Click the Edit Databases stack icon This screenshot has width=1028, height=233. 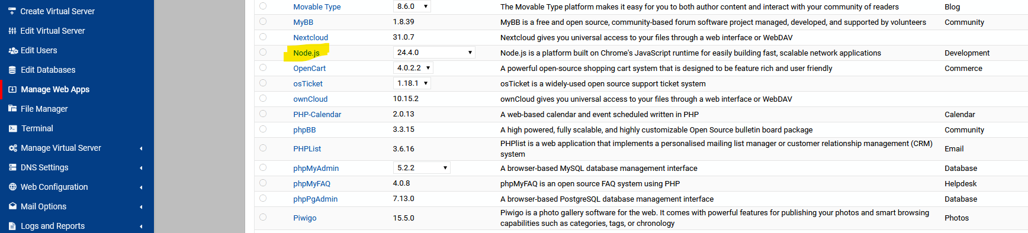click(x=12, y=70)
